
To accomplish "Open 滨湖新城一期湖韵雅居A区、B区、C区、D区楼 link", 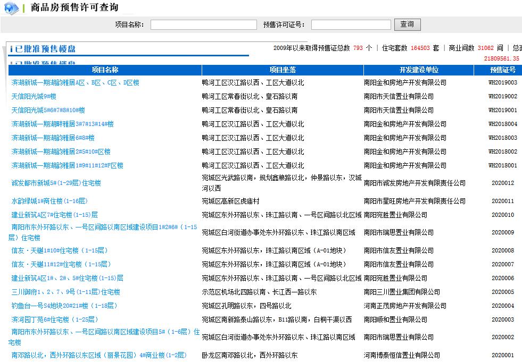I will coord(75,82).
